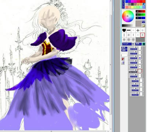Click the current gray color preview swatch
The width and height of the screenshot is (147, 132).
coord(139,23)
